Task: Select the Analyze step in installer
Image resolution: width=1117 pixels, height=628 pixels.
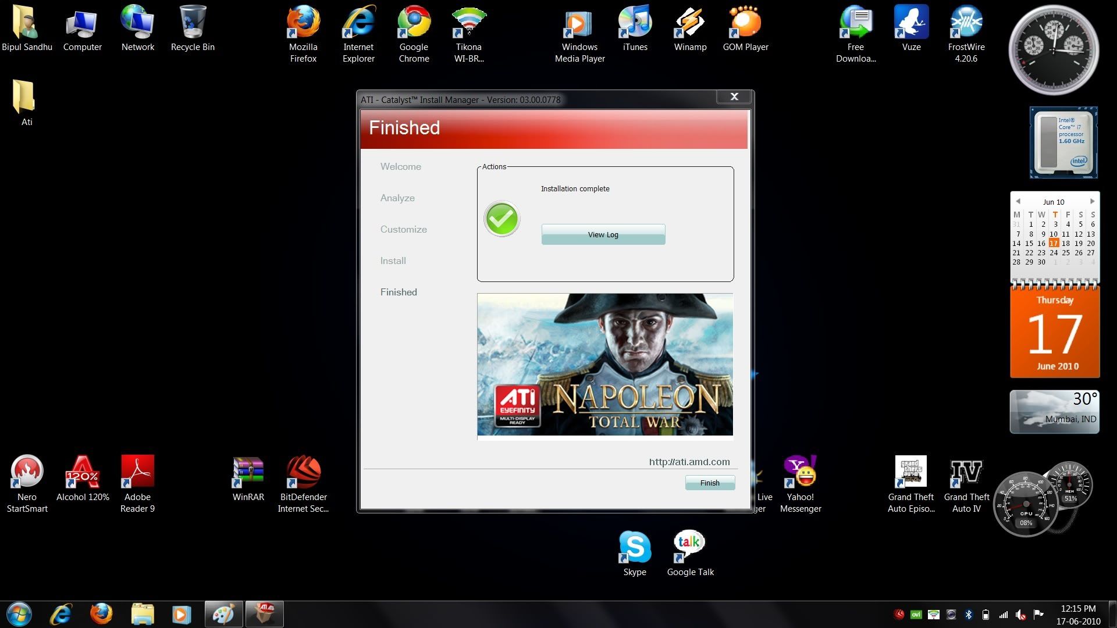Action: [397, 198]
